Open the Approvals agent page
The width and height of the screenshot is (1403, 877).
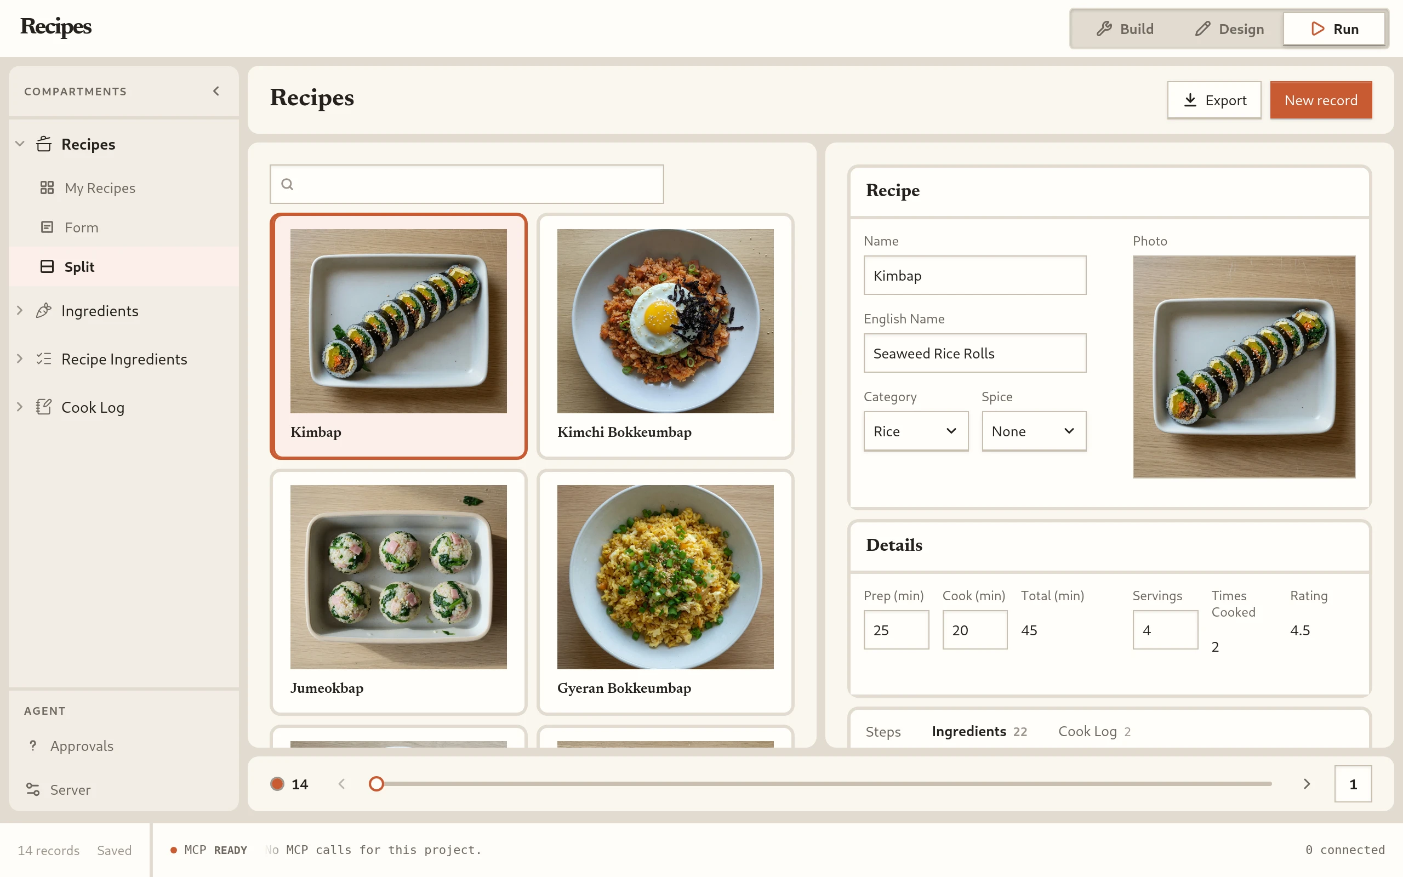pyautogui.click(x=123, y=745)
